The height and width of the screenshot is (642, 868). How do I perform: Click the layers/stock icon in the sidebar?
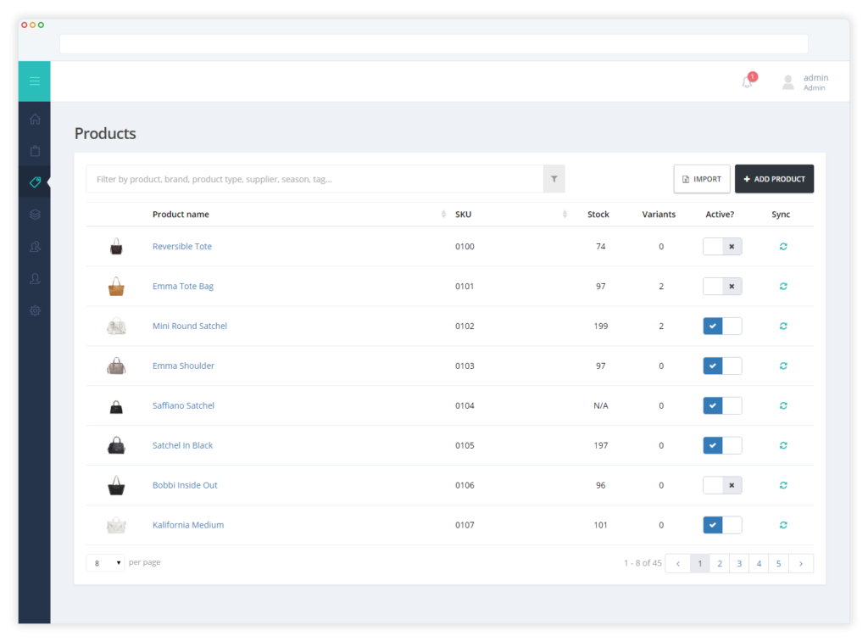point(34,214)
